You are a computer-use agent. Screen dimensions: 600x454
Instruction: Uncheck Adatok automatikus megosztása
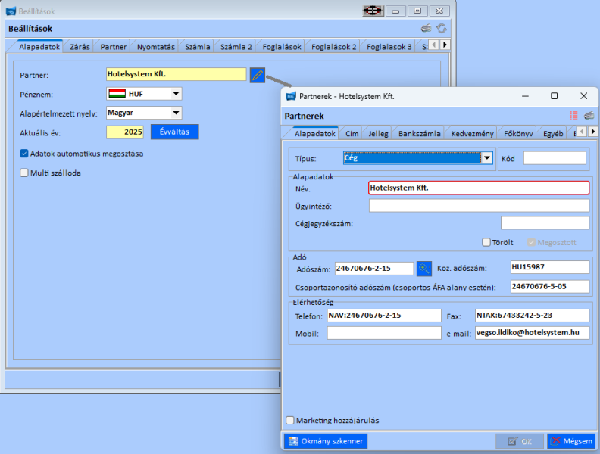24,154
